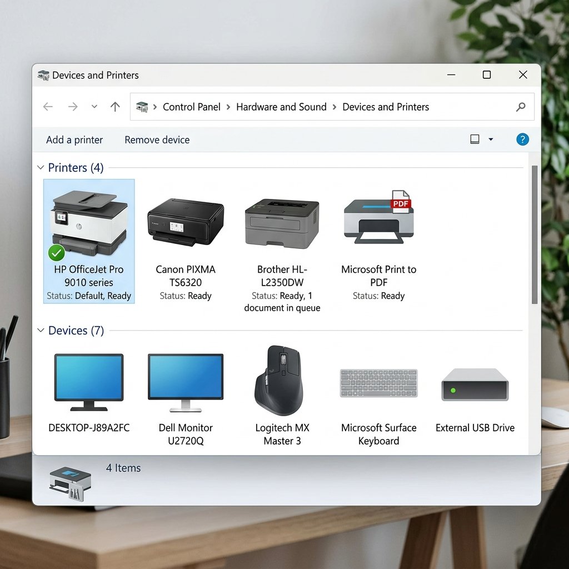
Task: Maximize the Devices and Printers window
Action: point(487,75)
